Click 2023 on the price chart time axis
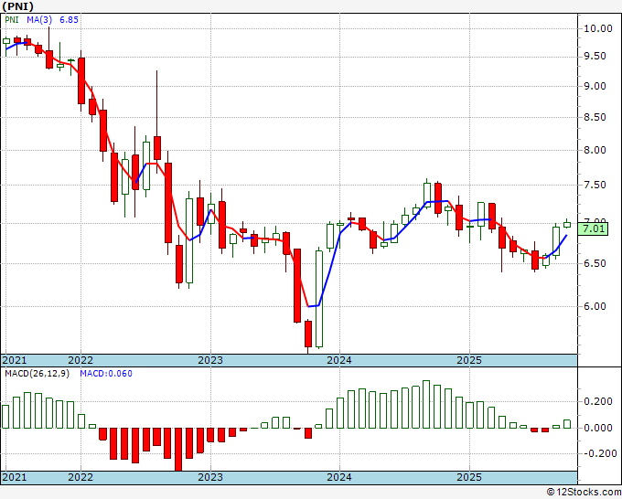This screenshot has height=499, width=622. click(x=210, y=360)
